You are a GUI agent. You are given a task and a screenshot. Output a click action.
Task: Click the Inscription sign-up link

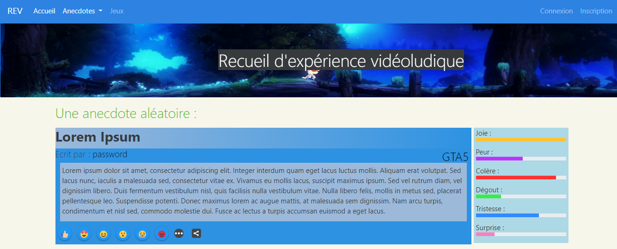click(x=596, y=11)
